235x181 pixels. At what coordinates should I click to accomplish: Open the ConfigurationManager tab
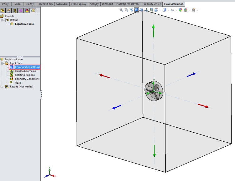pos(14,11)
